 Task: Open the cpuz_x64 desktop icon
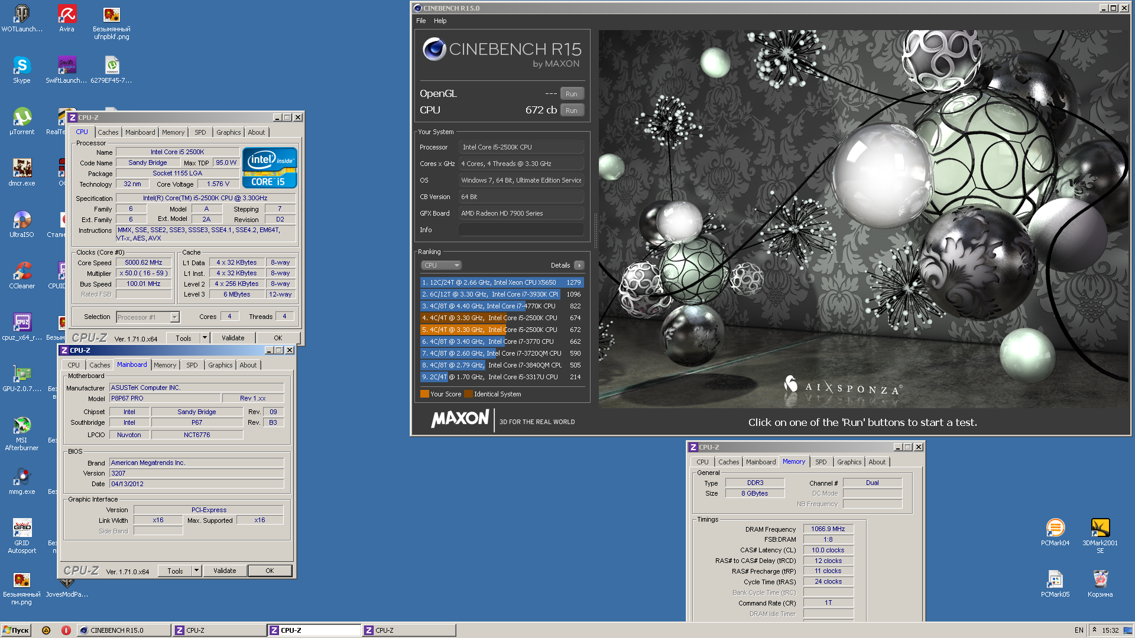click(22, 326)
